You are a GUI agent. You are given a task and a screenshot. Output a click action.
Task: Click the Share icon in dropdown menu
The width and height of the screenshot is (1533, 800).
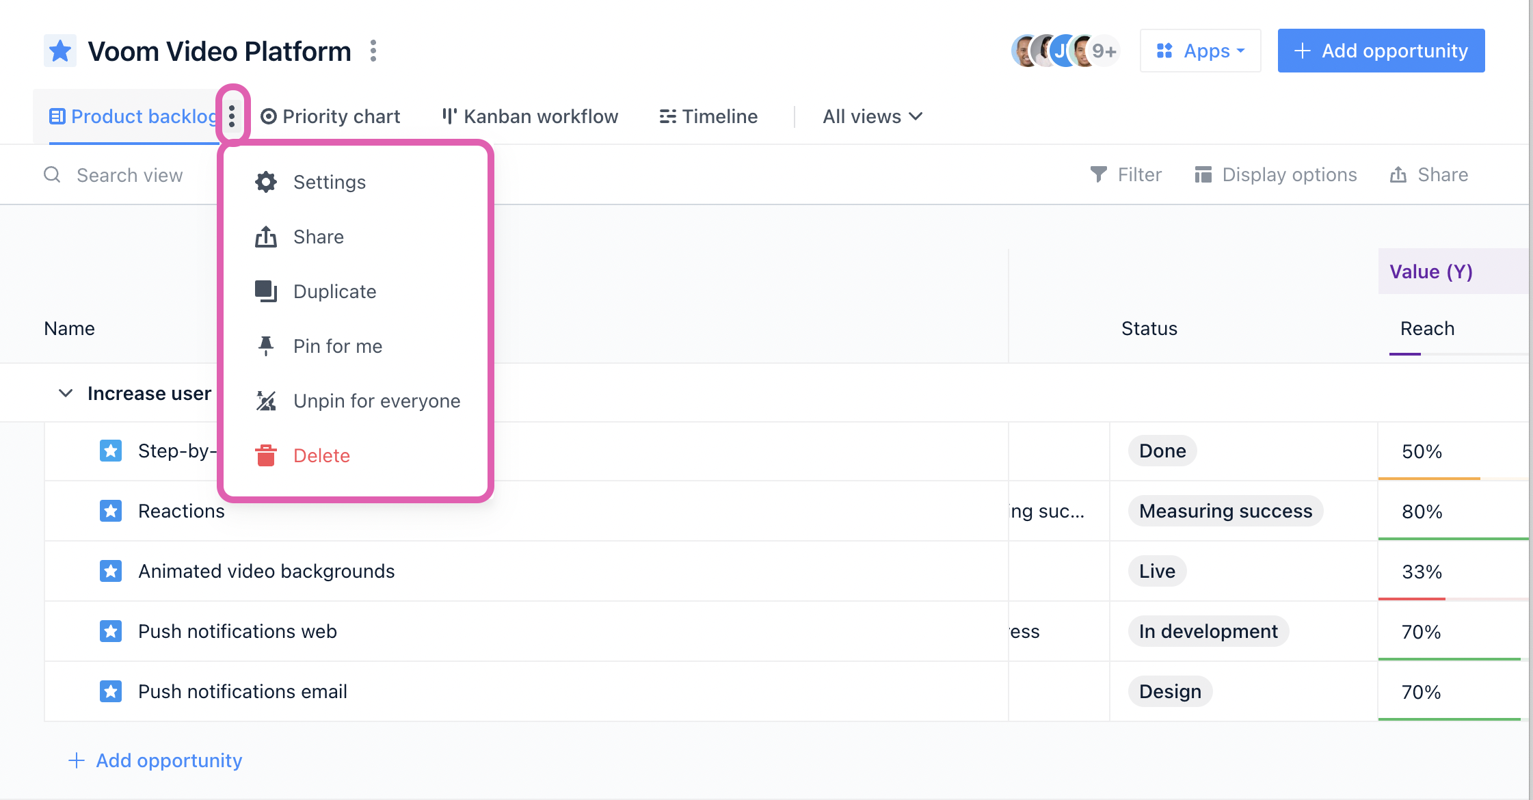click(266, 237)
